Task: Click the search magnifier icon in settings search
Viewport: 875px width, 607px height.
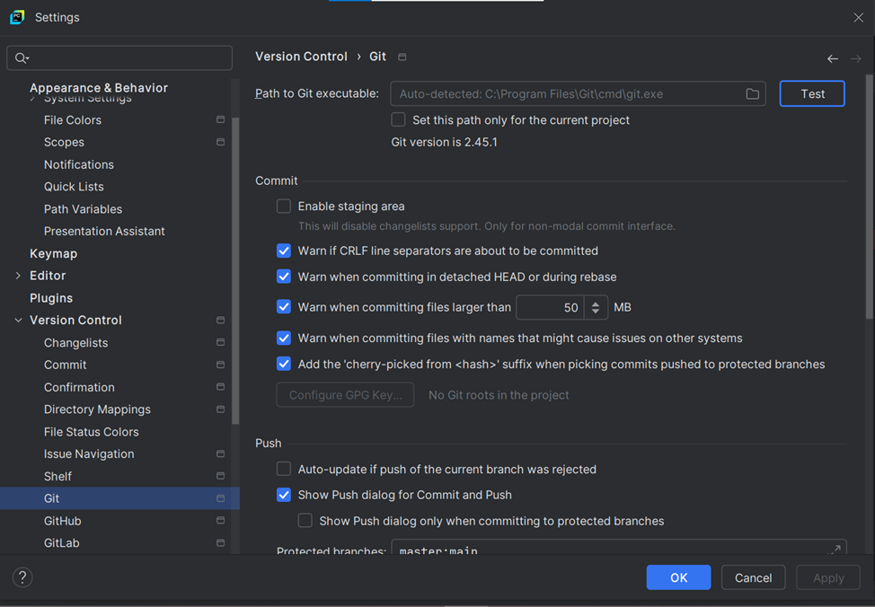Action: [x=22, y=58]
